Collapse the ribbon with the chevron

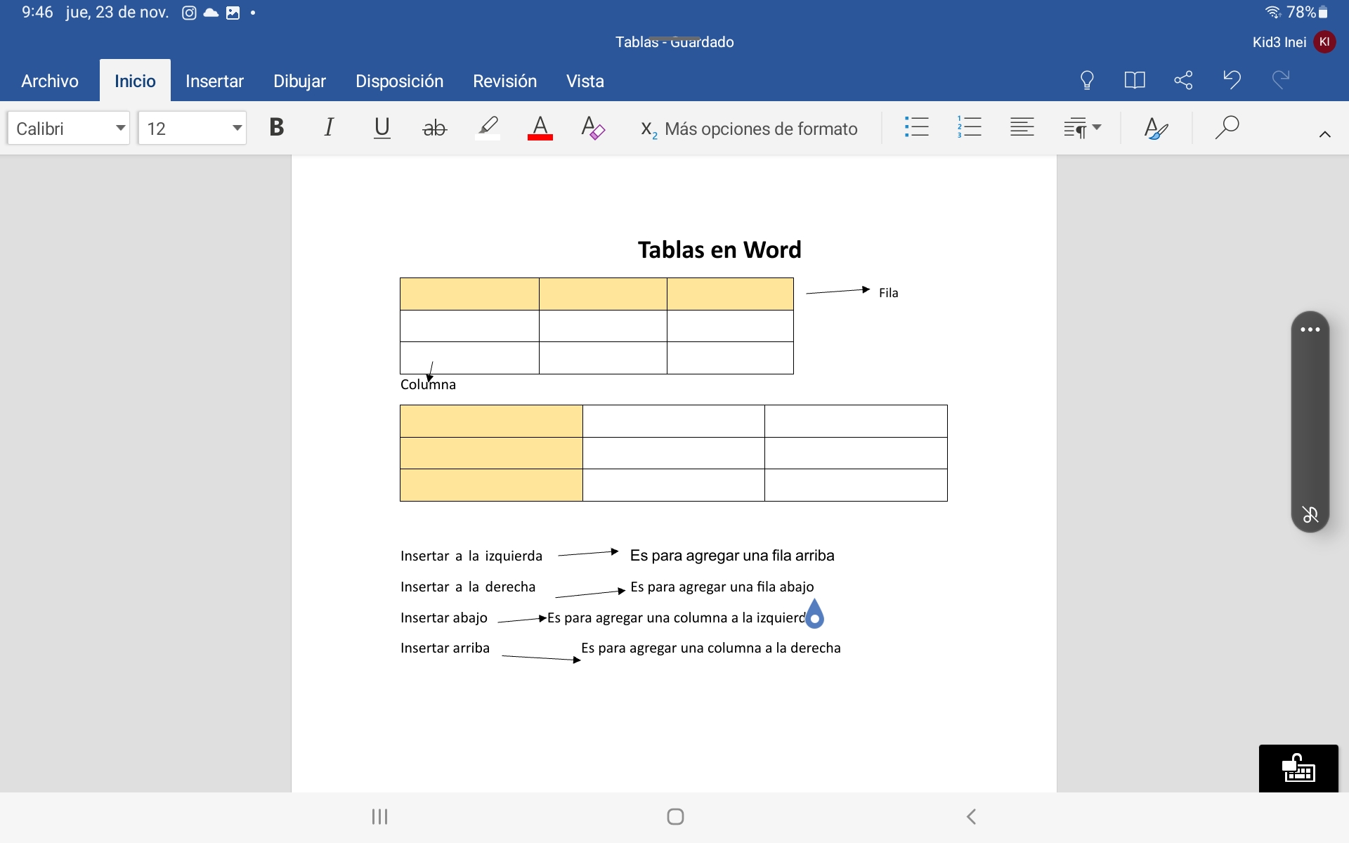[1324, 134]
